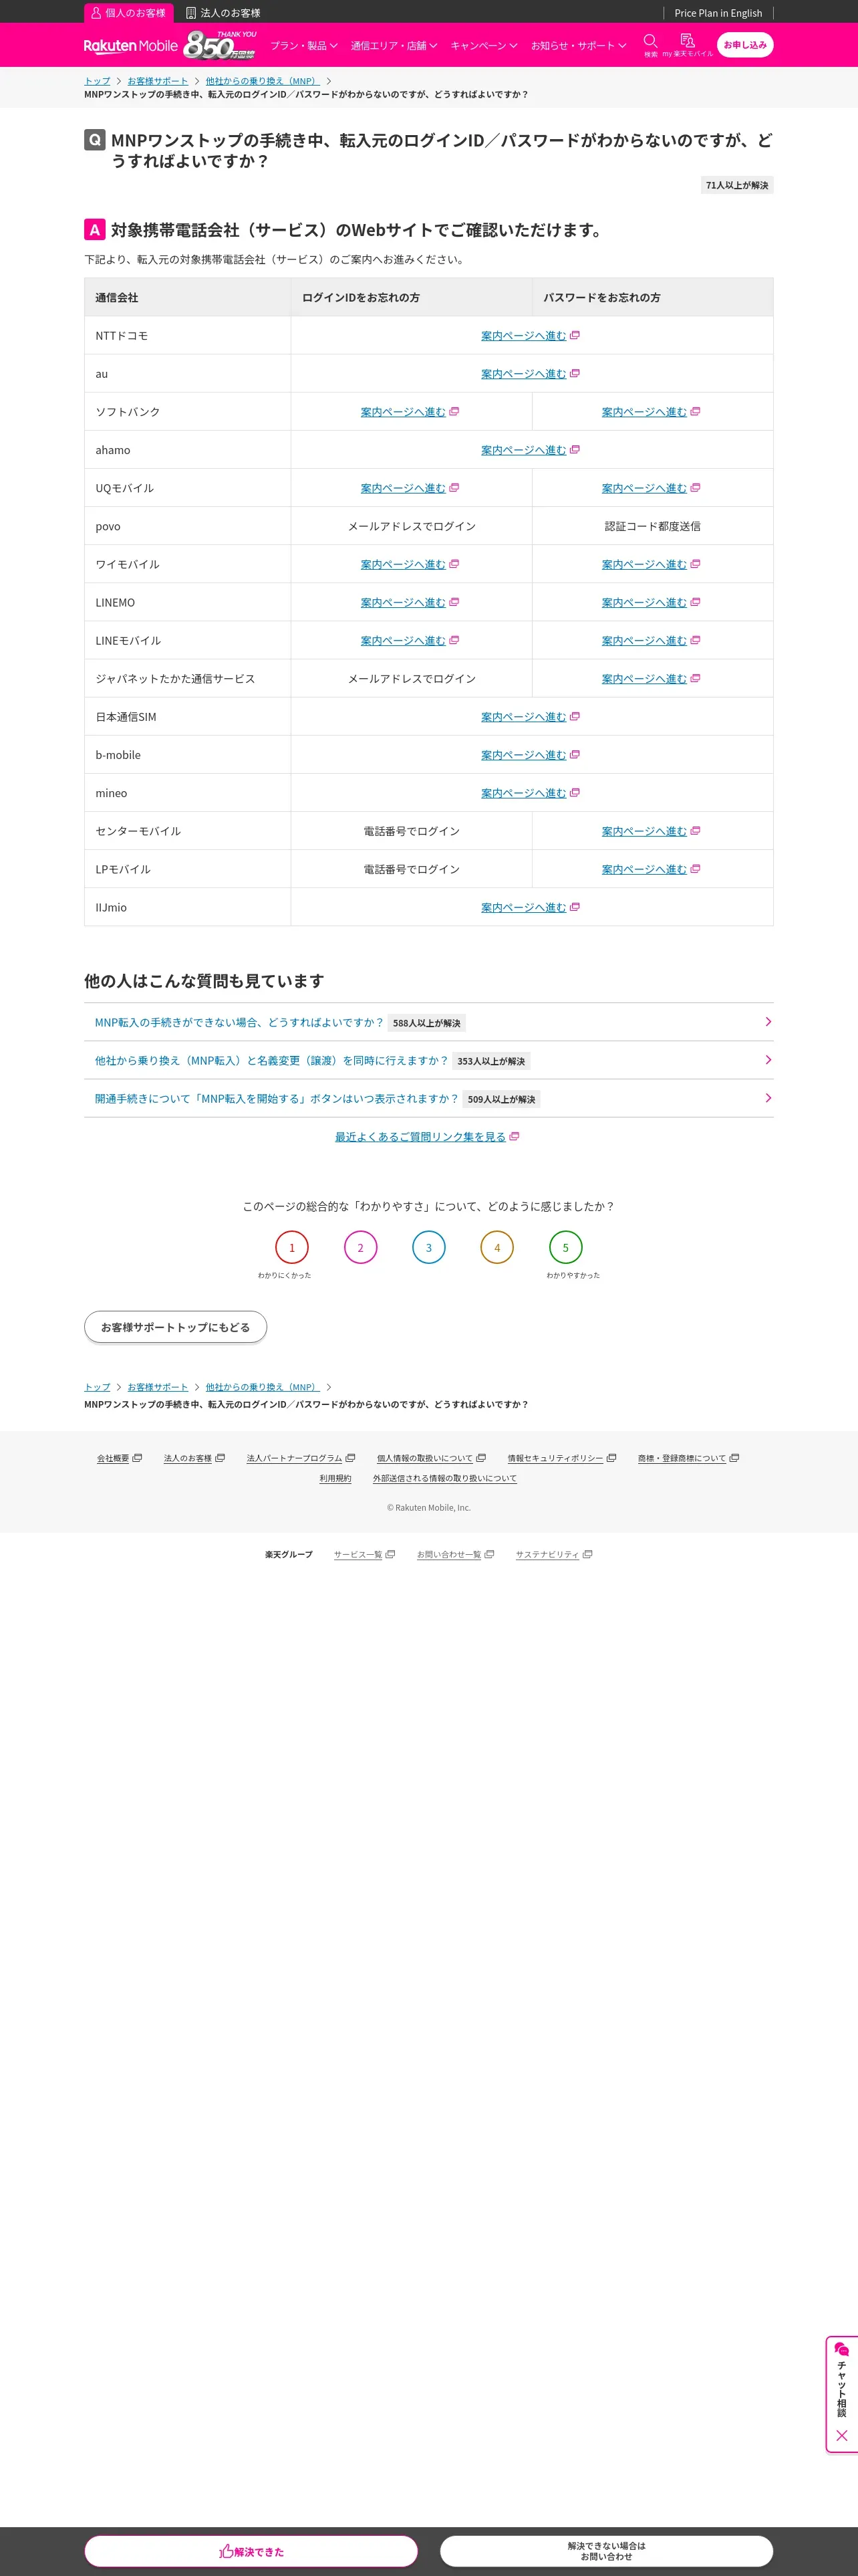Expand the 通信エリア・店舗 menu
The width and height of the screenshot is (858, 2576).
tap(394, 45)
